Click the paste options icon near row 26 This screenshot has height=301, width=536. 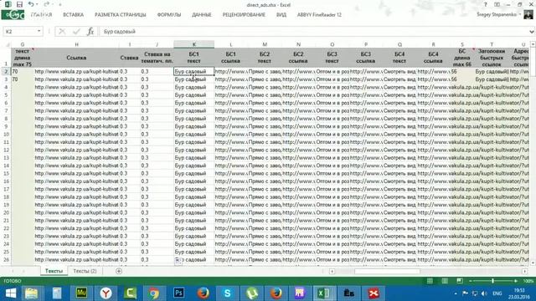coord(178,261)
